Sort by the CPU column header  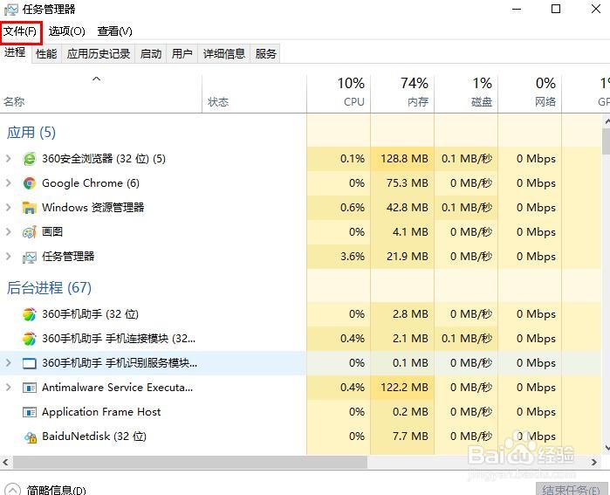[x=339, y=93]
